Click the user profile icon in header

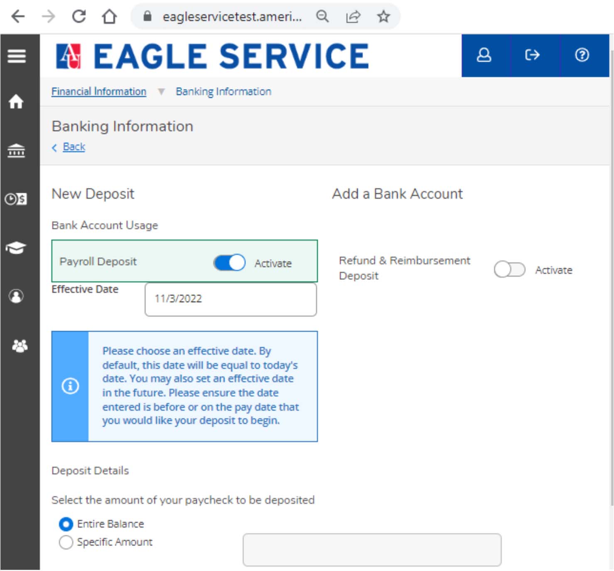[x=484, y=55]
